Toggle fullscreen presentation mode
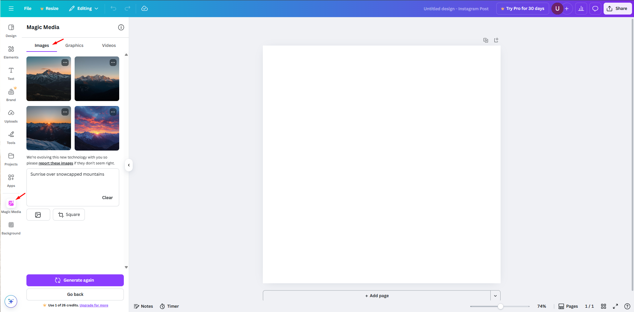634x312 pixels. click(616, 306)
